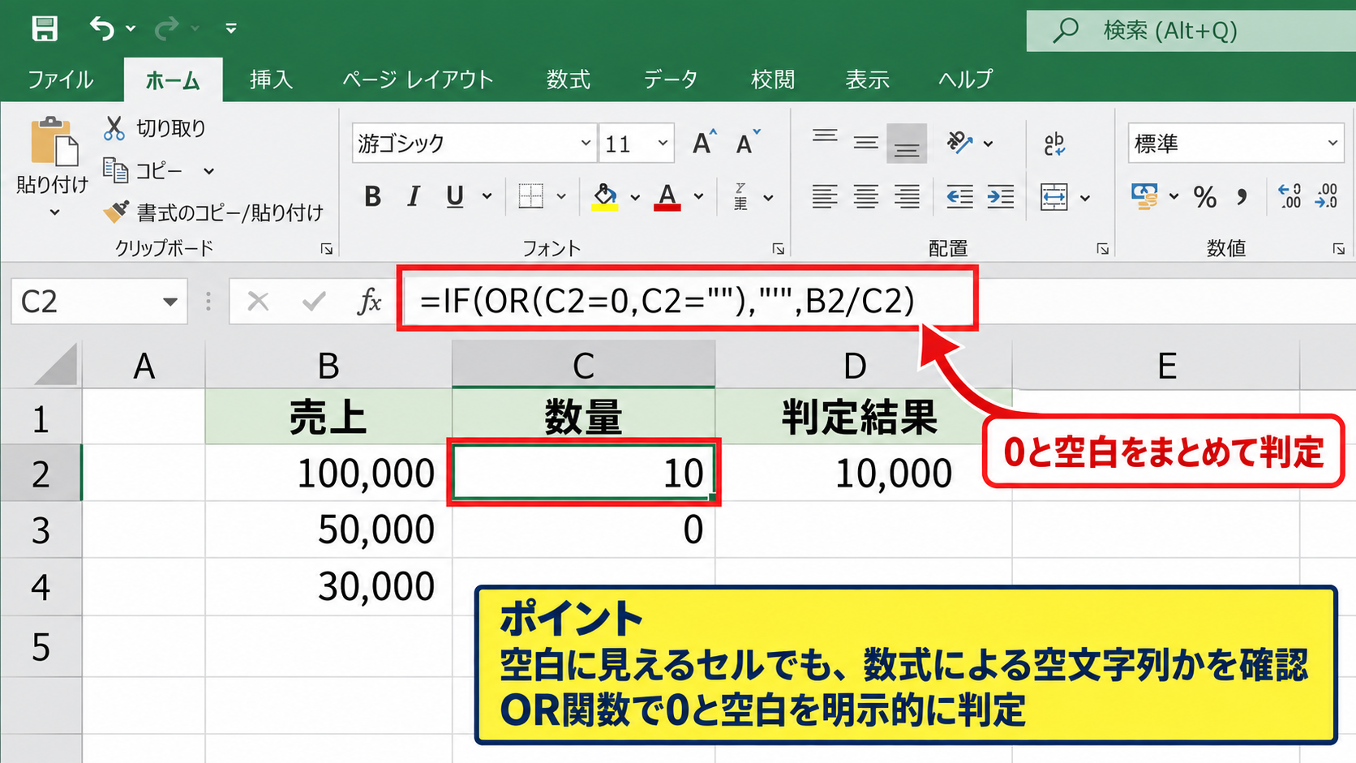1356x763 pixels.
Task: Open the font size dropdown showing 11
Action: [663, 144]
